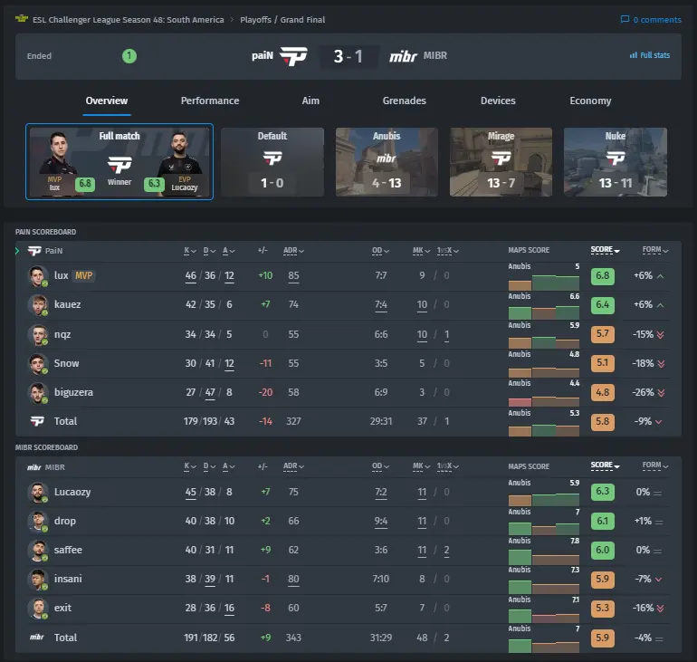Click the MVP badge next to lux
The image size is (697, 662).
click(83, 275)
